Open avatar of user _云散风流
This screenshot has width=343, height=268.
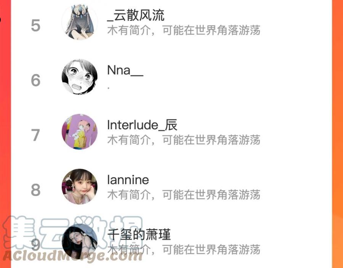80,22
